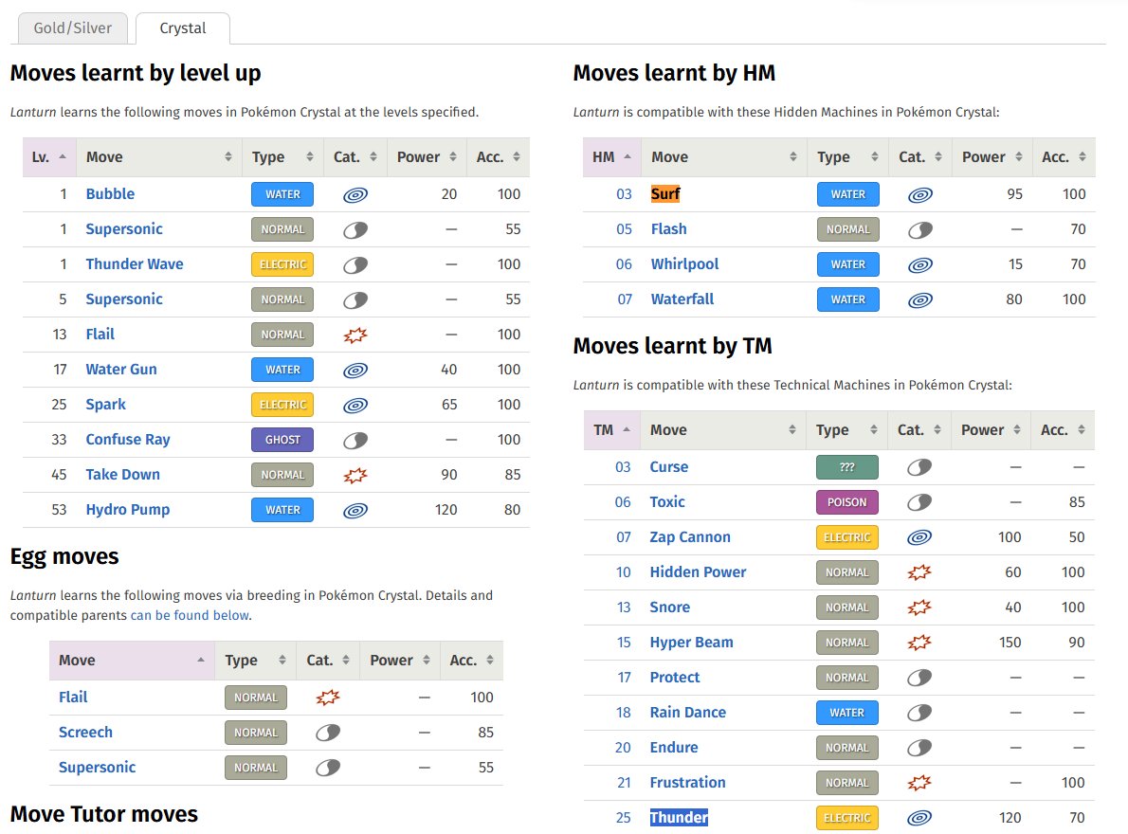Click the physical category icon for Take Down
The width and height of the screenshot is (1128, 834).
[355, 475]
